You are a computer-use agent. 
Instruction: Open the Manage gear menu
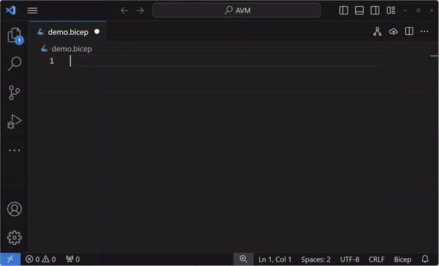(15, 237)
